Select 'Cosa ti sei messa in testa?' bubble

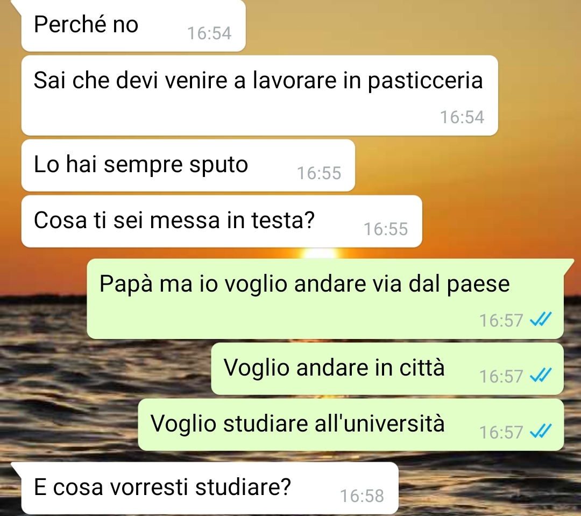click(222, 221)
